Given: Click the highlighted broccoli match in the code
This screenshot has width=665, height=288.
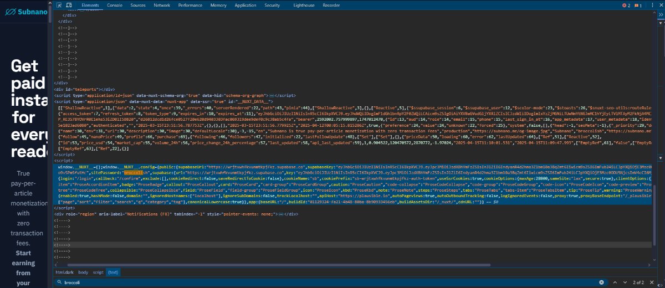Looking at the screenshot, I should pos(133,172).
